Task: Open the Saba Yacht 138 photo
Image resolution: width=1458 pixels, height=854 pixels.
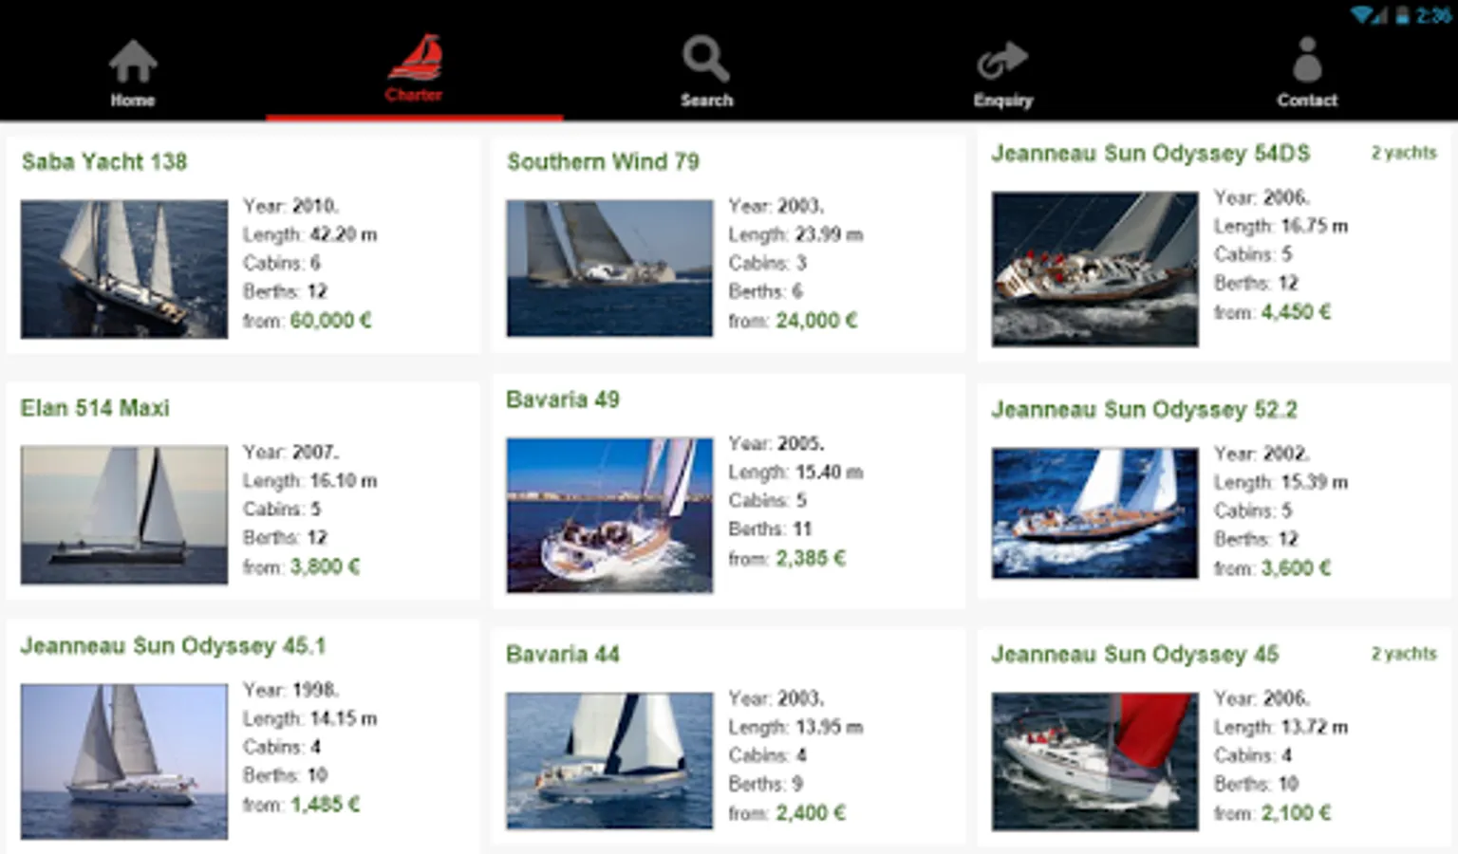Action: (x=124, y=269)
